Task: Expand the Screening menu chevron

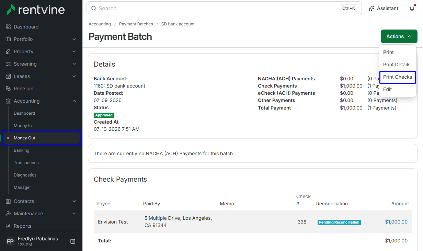Action: click(74, 64)
